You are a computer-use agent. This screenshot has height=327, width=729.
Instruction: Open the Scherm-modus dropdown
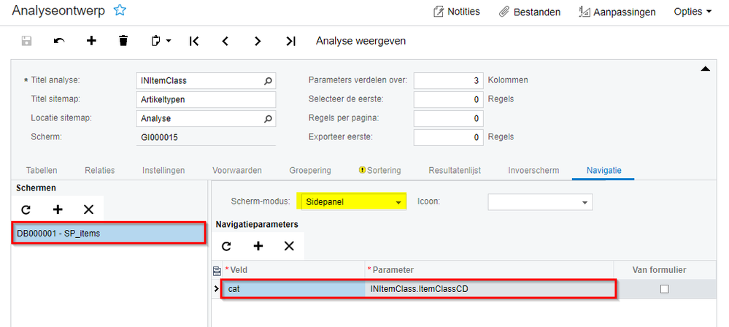(x=398, y=201)
